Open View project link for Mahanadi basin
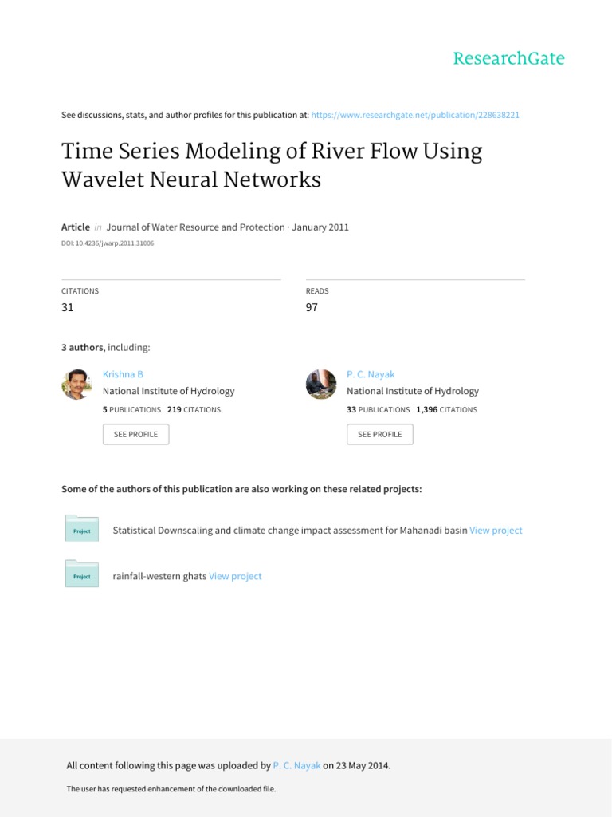612x817 pixels. click(496, 530)
